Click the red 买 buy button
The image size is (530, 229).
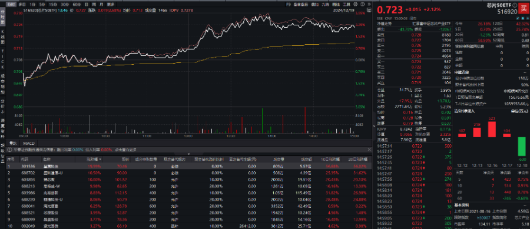[x=524, y=8]
